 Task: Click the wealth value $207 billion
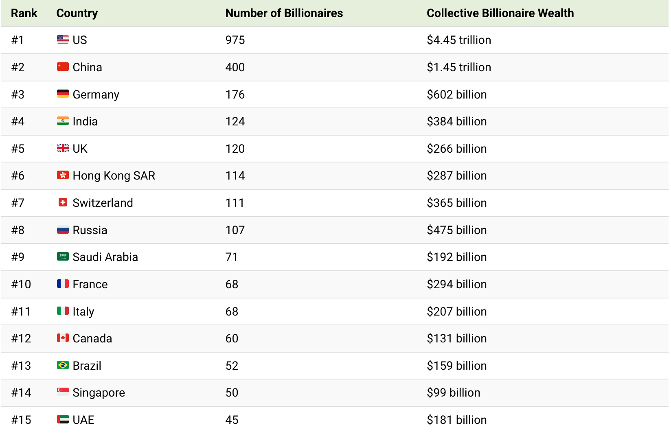(457, 311)
